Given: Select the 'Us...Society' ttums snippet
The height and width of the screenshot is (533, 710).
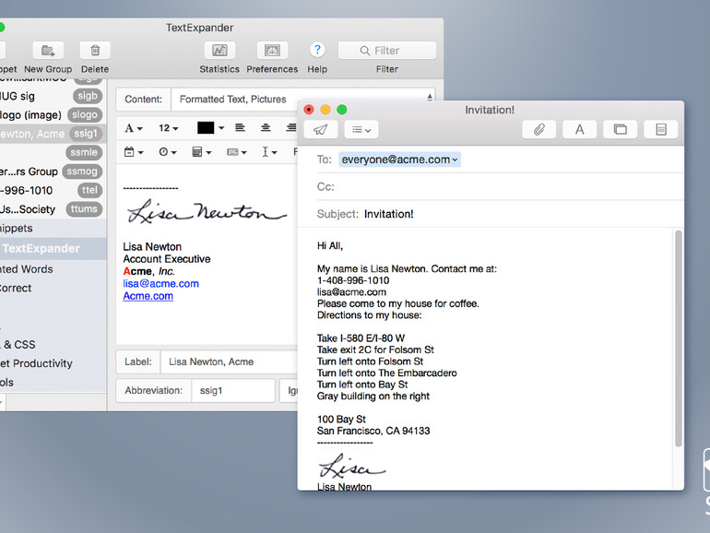Looking at the screenshot, I should coord(52,209).
